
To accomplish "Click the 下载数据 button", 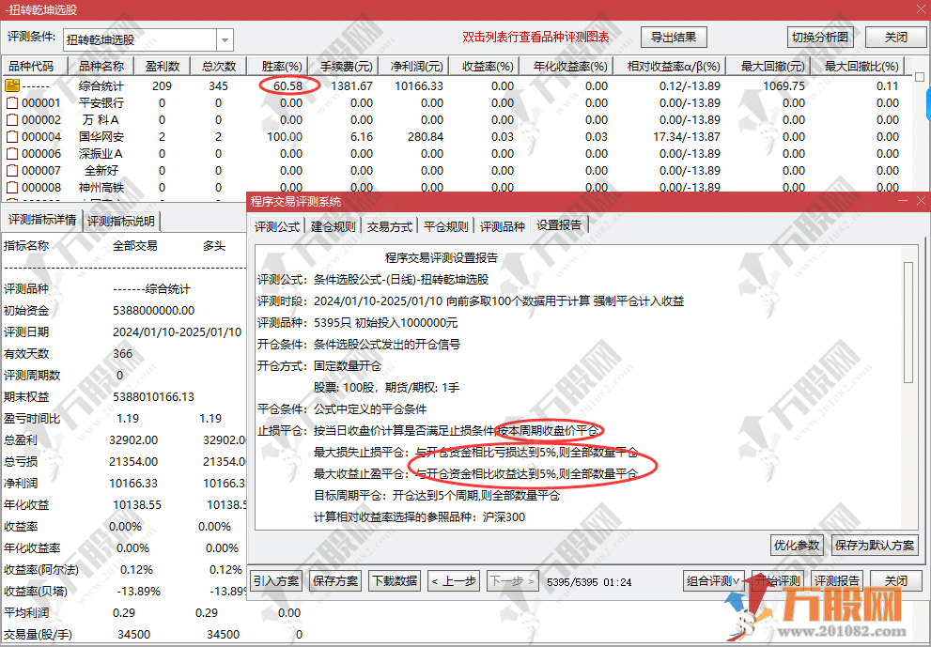I will (395, 580).
